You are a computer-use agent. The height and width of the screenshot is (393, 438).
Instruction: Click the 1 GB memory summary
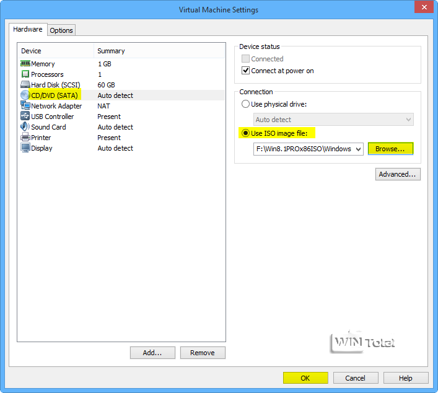click(105, 64)
